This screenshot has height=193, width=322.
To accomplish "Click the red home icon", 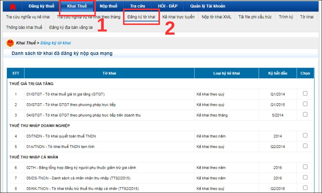I will pyautogui.click(x=13, y=6).
